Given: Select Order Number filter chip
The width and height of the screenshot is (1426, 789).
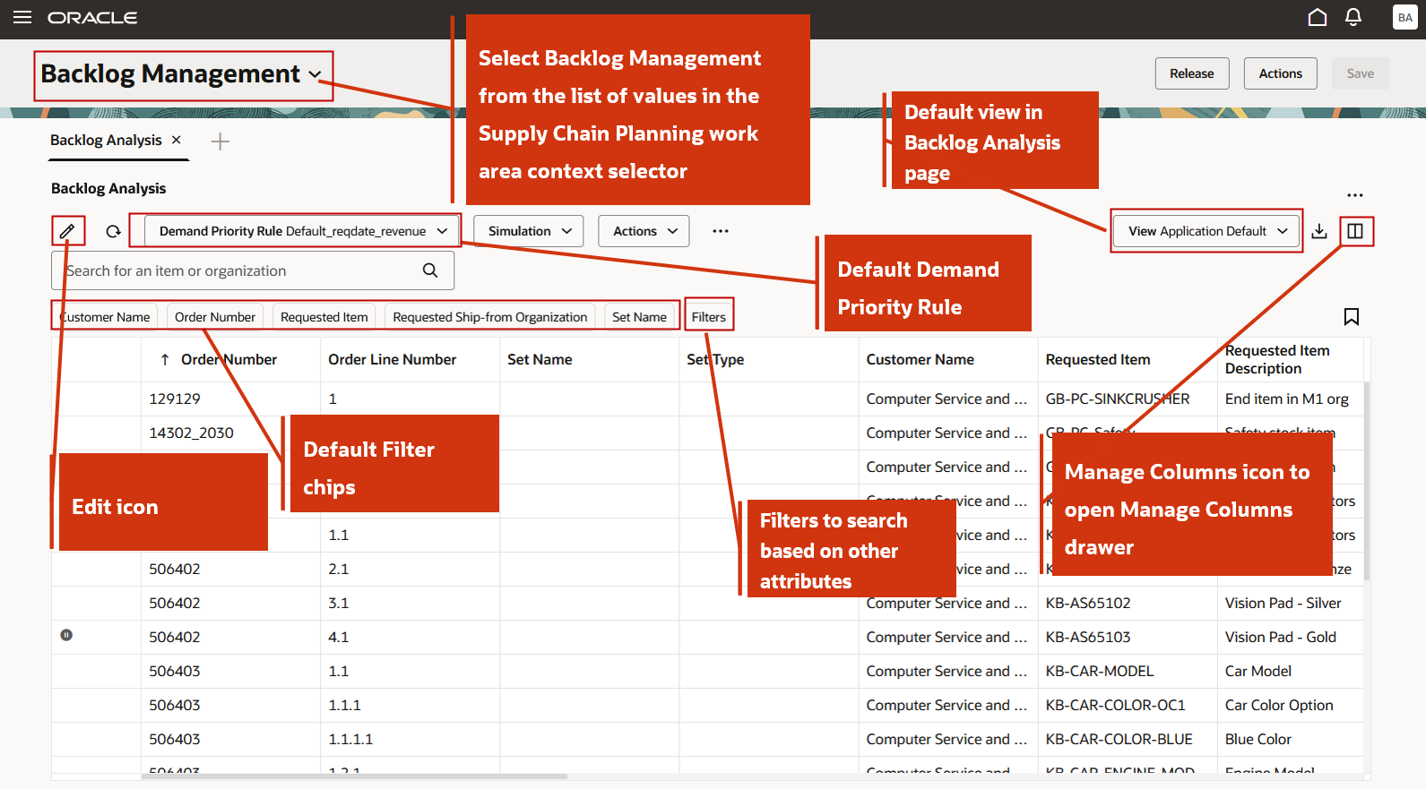Looking at the screenshot, I should click(215, 317).
